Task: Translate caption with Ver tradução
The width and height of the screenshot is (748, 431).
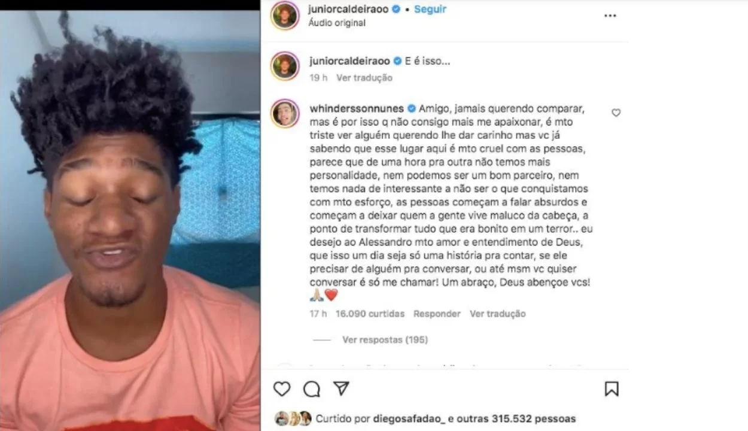Action: point(364,78)
